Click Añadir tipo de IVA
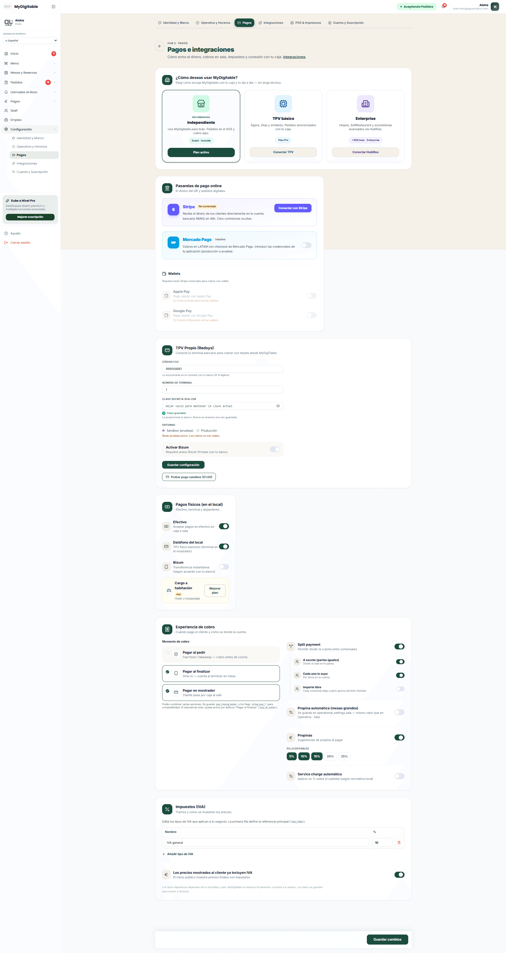506x953 pixels. click(x=178, y=854)
